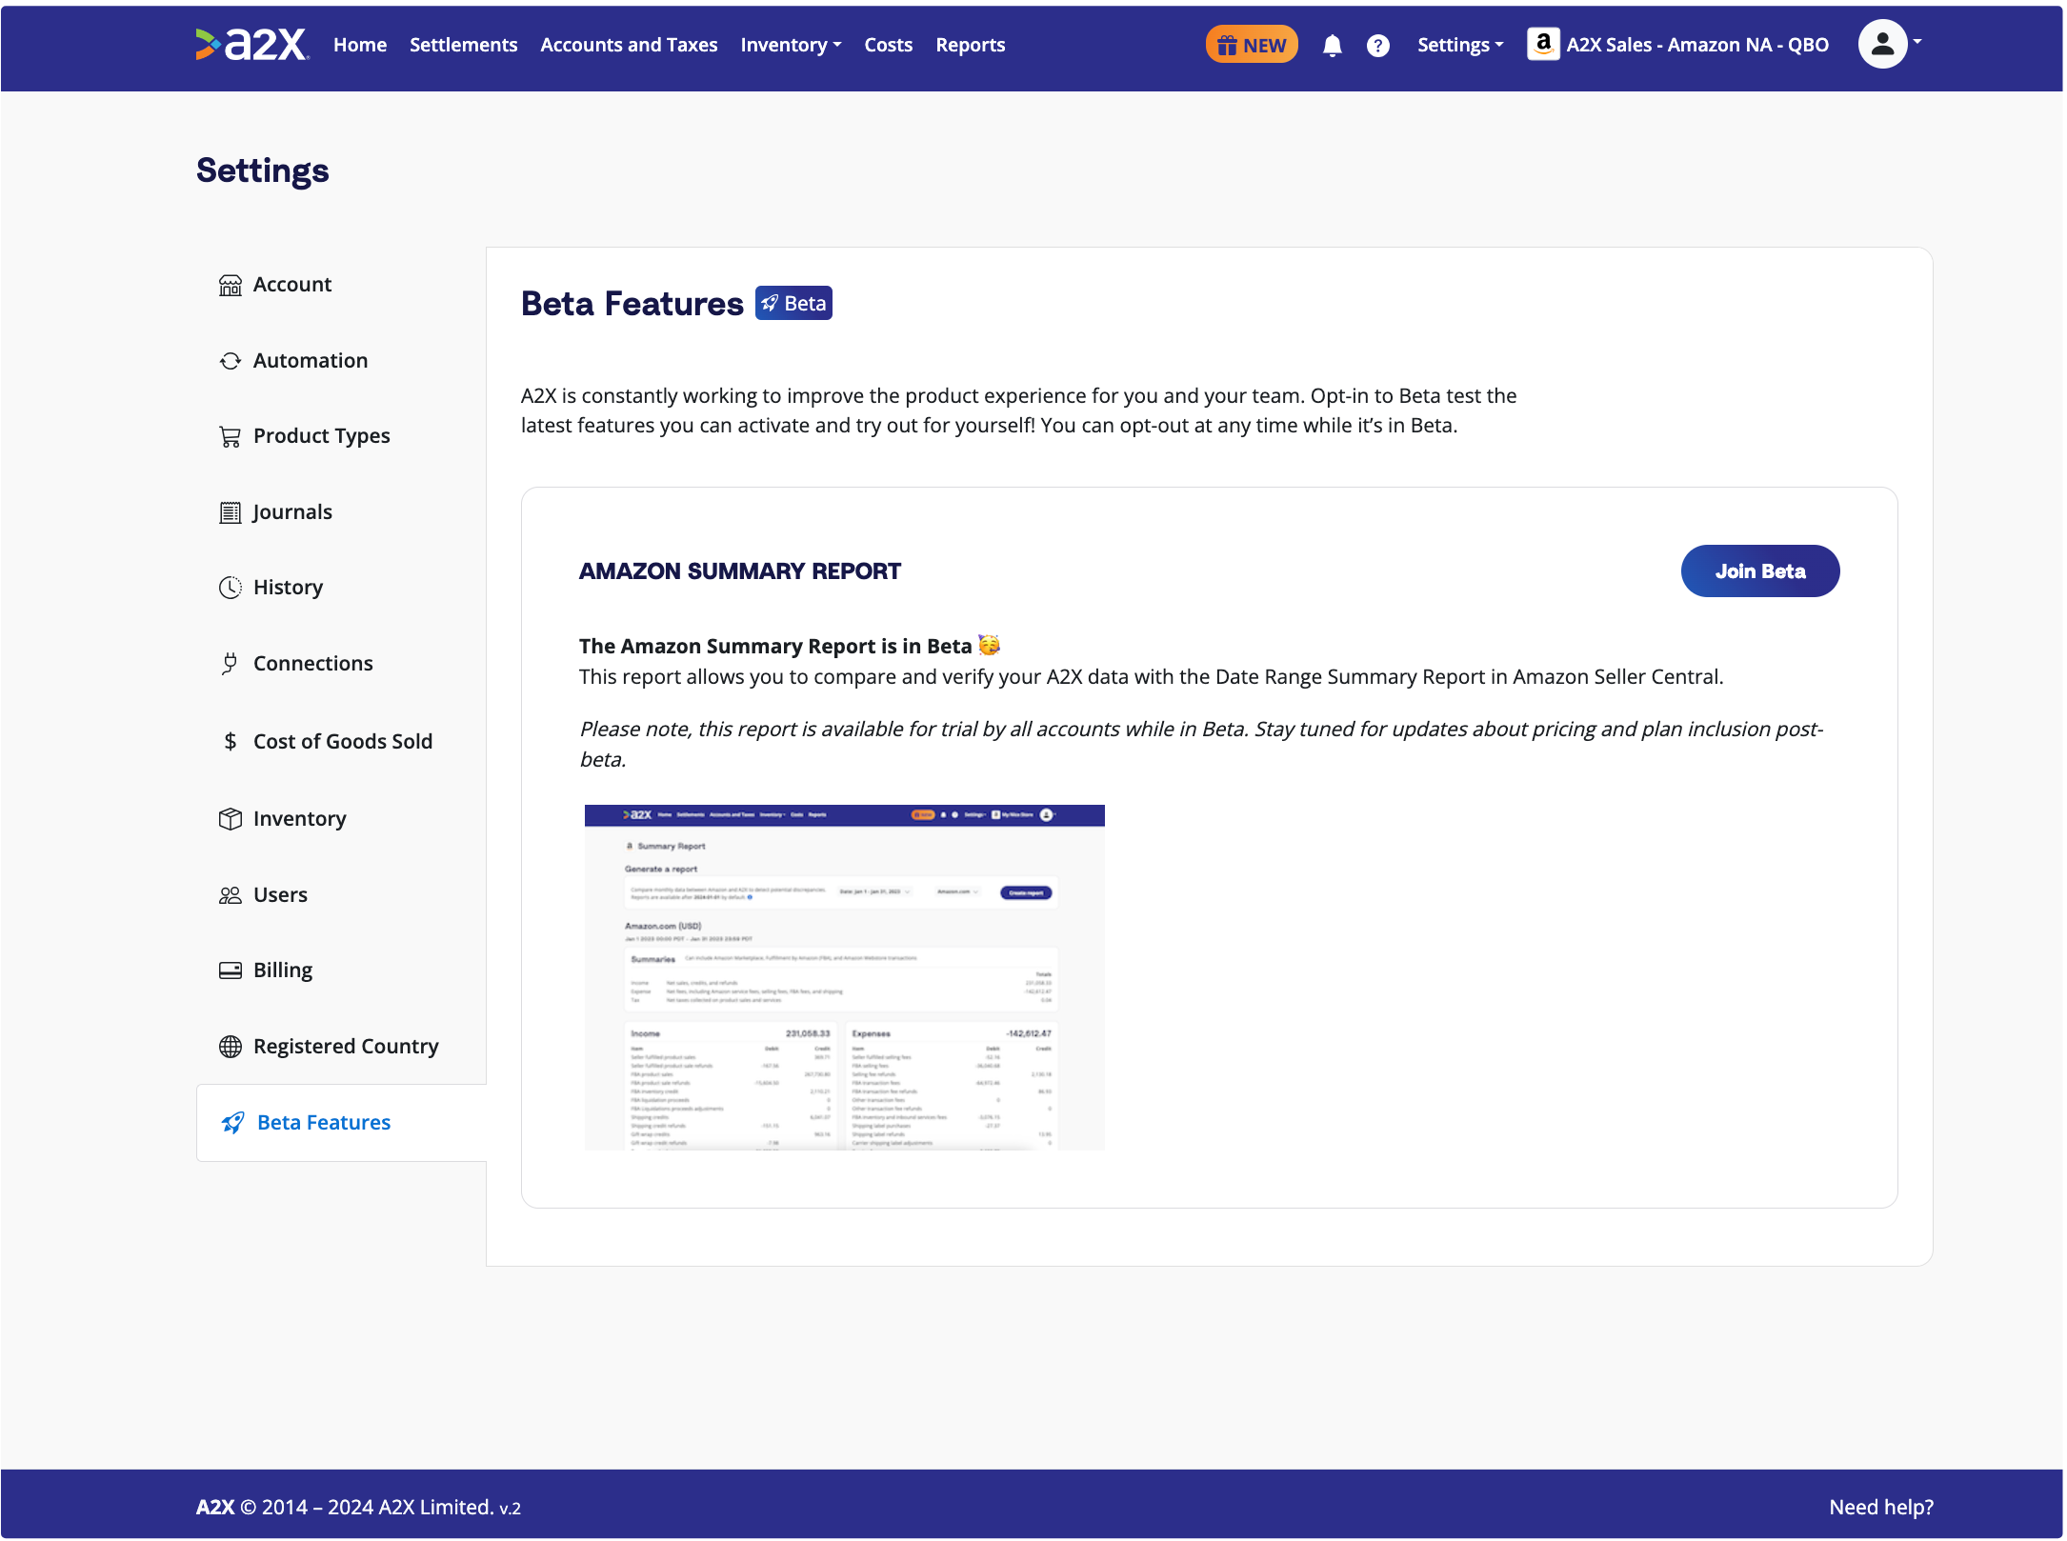This screenshot has width=2067, height=1541.
Task: Click the A2X logo in header
Action: tap(252, 44)
